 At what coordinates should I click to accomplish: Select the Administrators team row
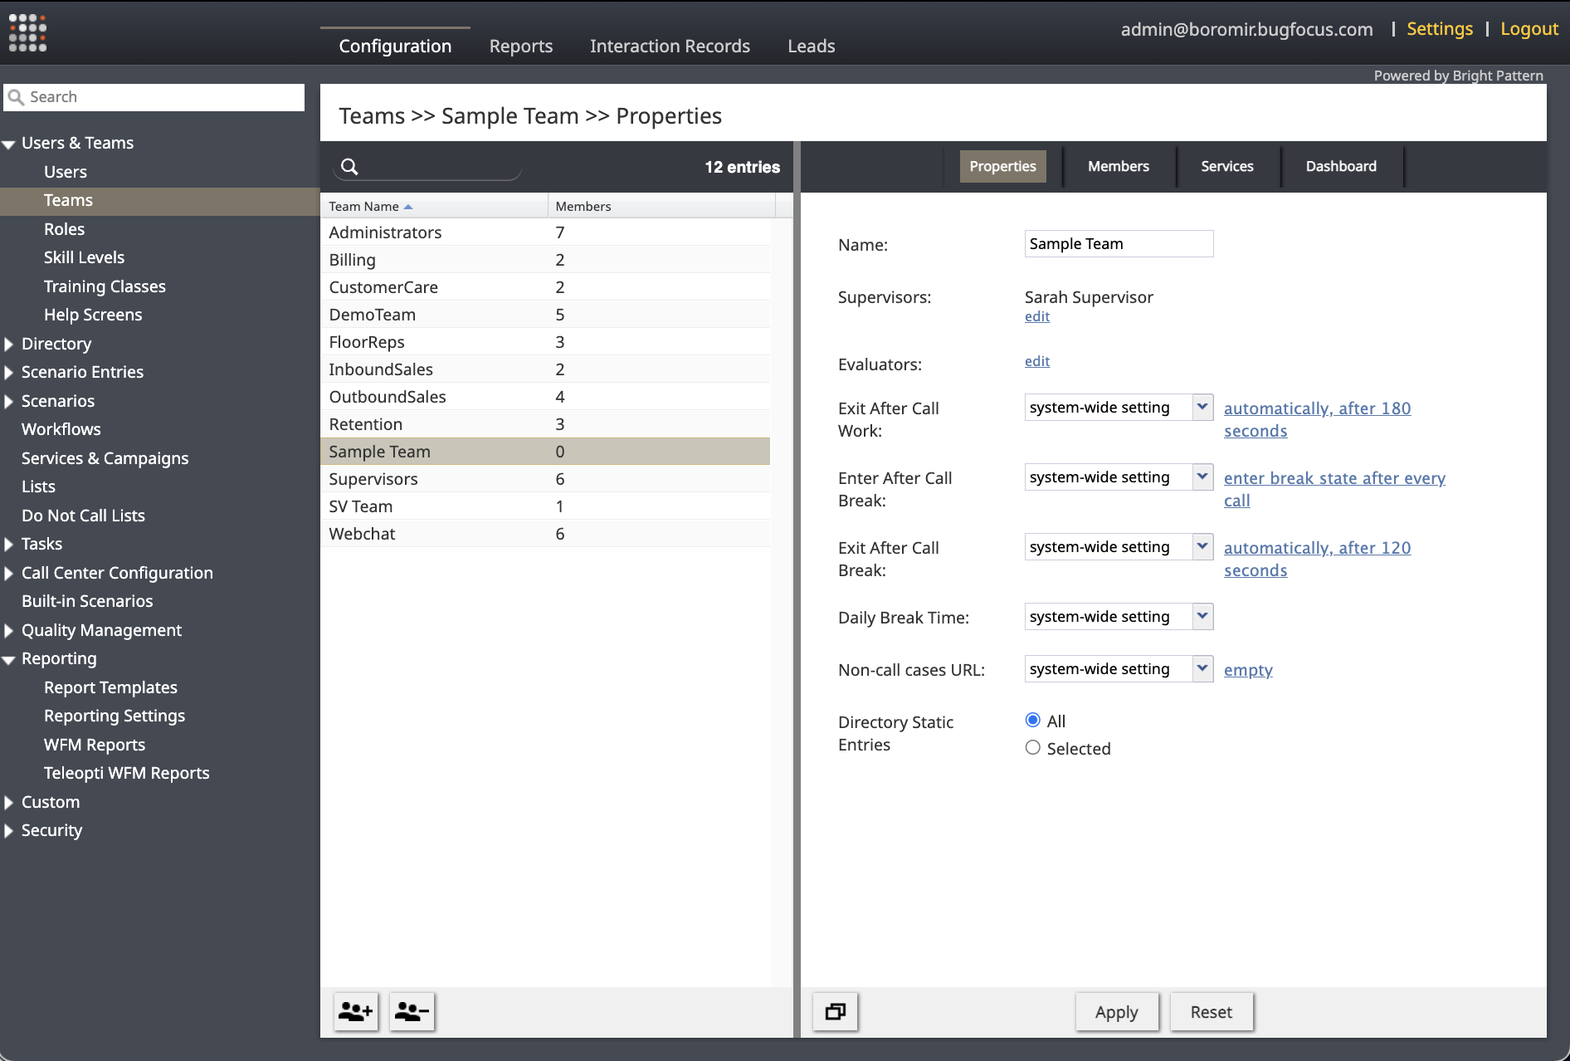point(545,232)
